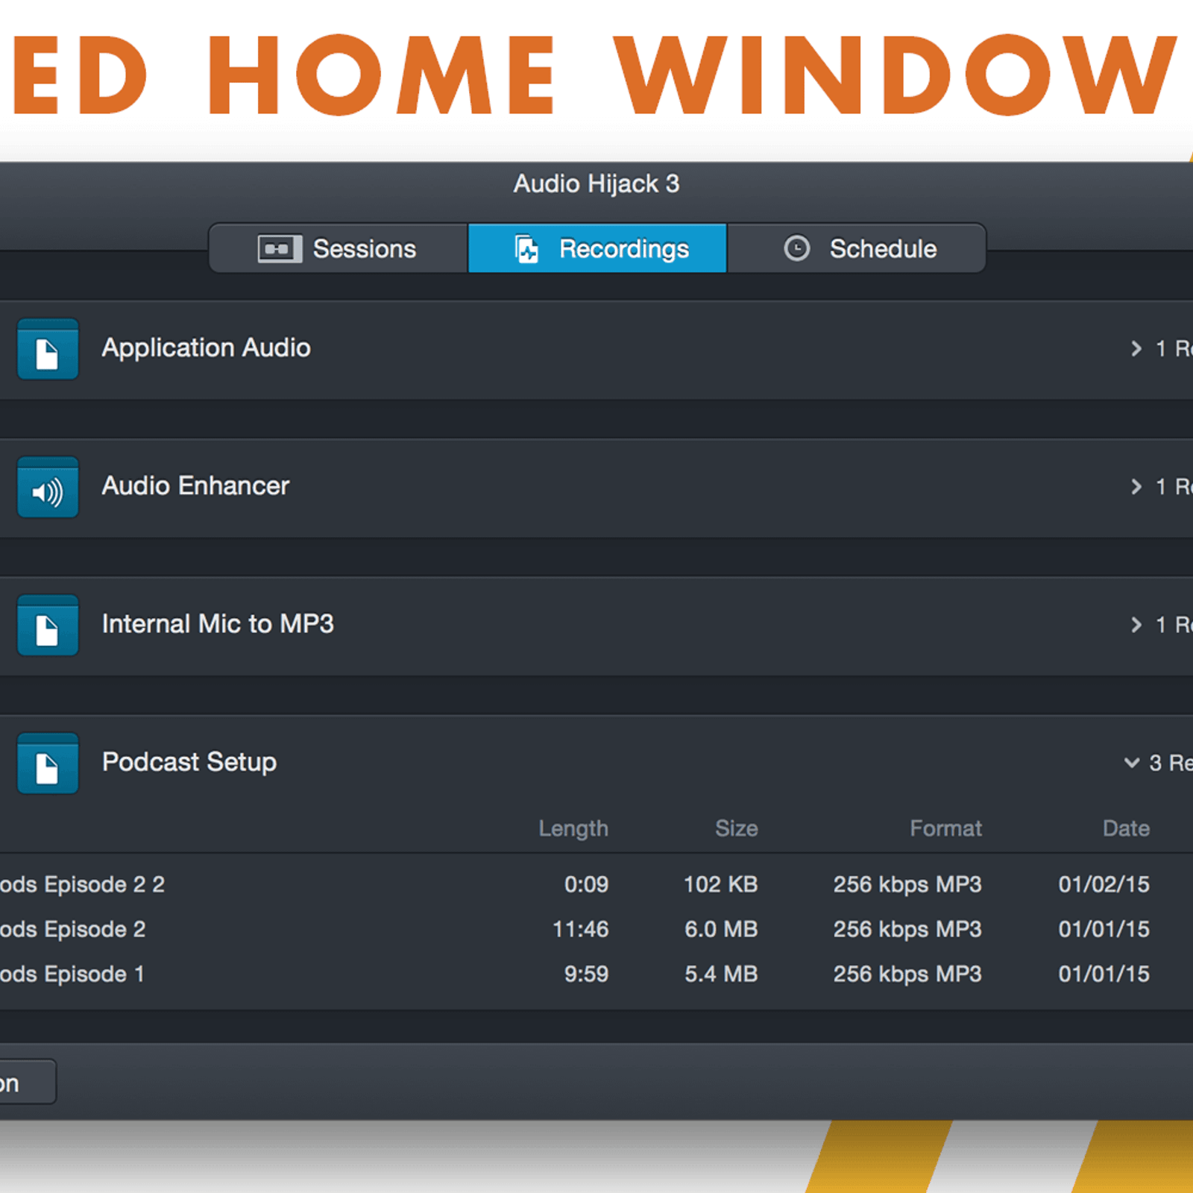Click the 102 KB size value

point(720,884)
